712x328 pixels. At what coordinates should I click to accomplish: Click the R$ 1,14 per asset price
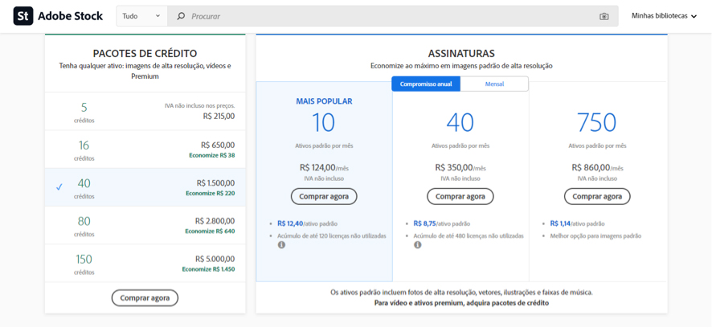pyautogui.click(x=560, y=223)
